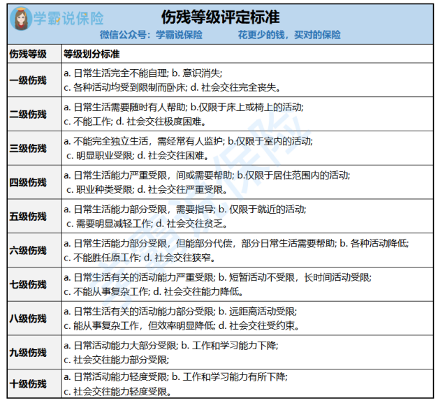Click the line 不能从事复杂工作; d. 社会交往能力降低
This screenshot has height=403, width=438.
click(x=154, y=292)
